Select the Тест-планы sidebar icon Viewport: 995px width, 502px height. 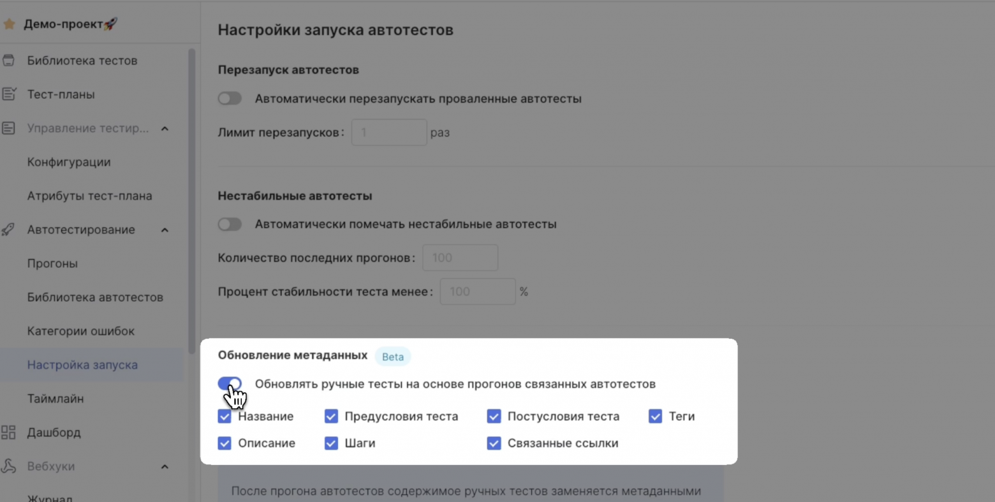pyautogui.click(x=9, y=94)
